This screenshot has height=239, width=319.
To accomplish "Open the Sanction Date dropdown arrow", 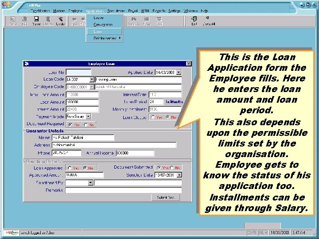I will coord(179,175).
